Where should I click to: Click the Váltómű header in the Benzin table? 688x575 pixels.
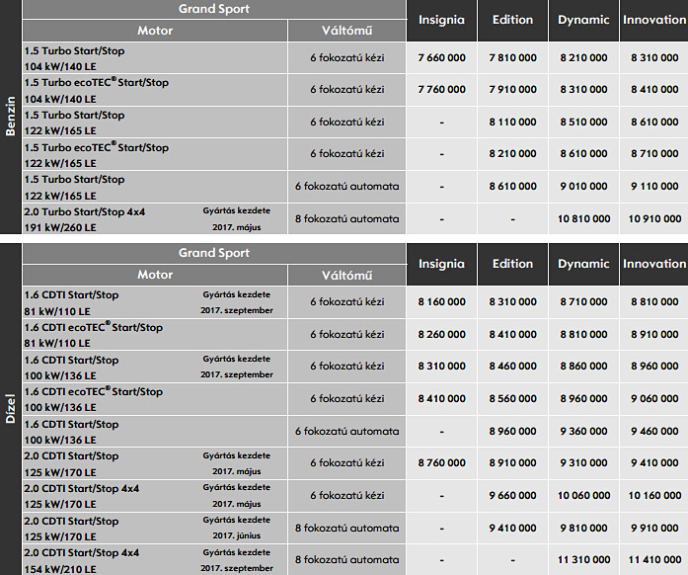[346, 31]
